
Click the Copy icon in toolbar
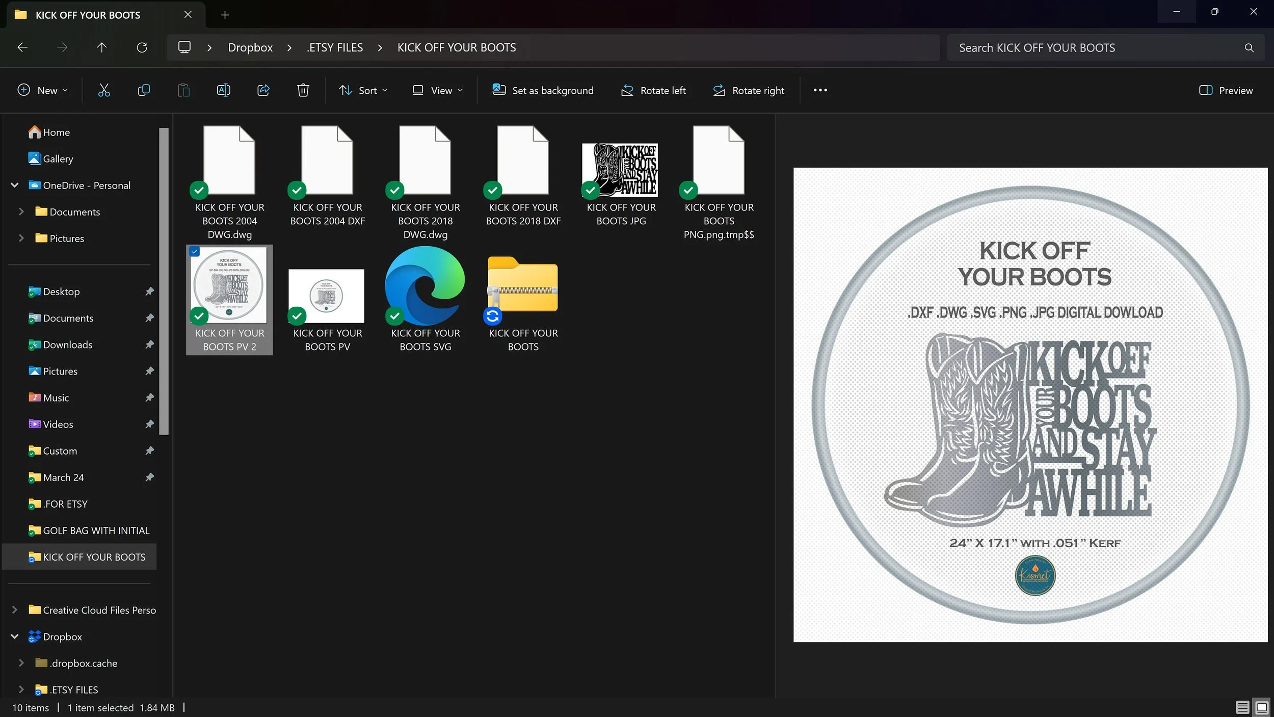(x=144, y=90)
